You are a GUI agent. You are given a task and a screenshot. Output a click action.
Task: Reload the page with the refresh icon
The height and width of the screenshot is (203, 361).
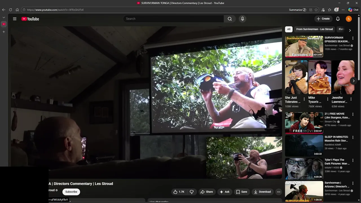click(10, 10)
